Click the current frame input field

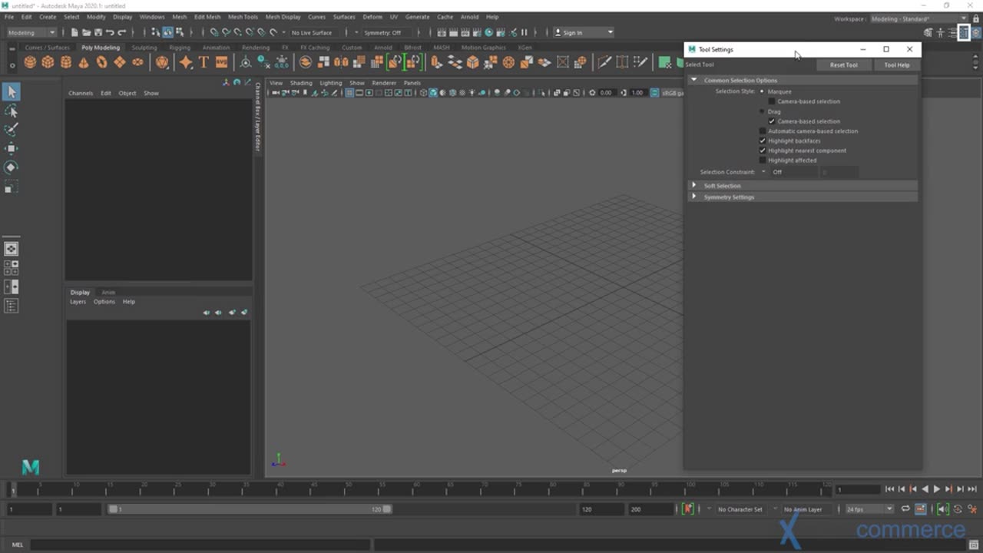(858, 489)
